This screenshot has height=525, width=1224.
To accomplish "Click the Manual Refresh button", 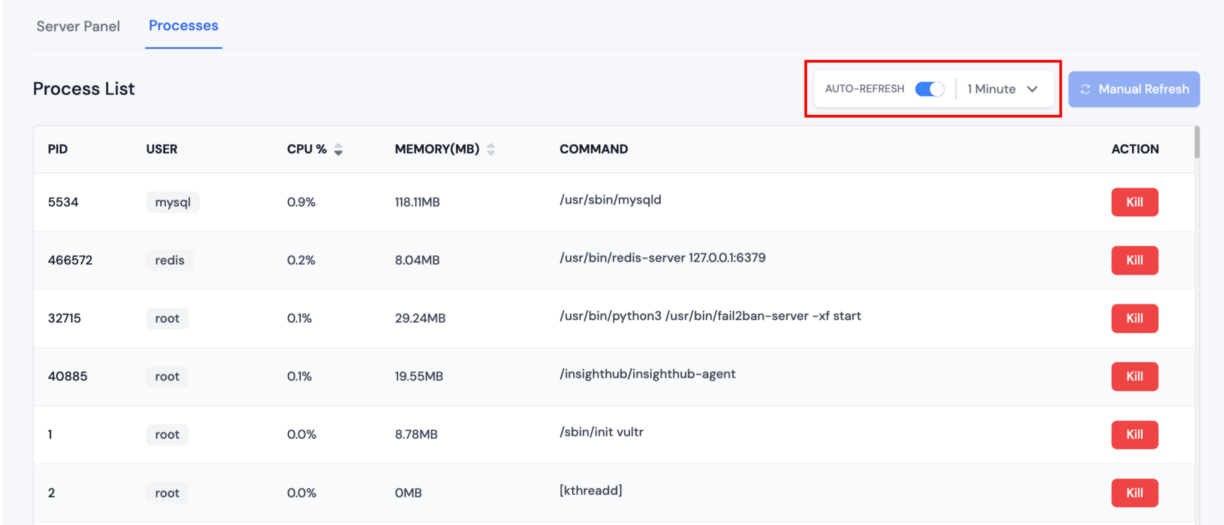I will pyautogui.click(x=1134, y=89).
